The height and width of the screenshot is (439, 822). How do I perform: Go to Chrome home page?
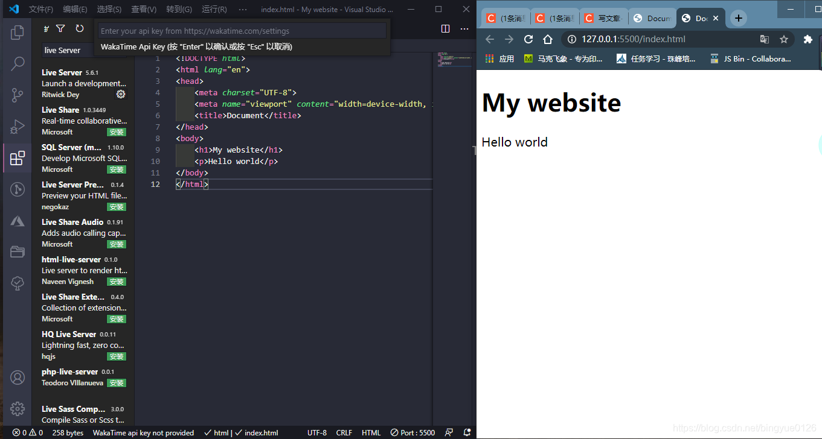coord(548,39)
